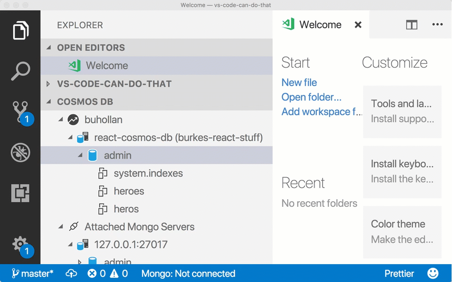Viewport: 452px width, 282px height.
Task: Collapse the 127.0.0.1:27017 node
Action: pos(70,244)
